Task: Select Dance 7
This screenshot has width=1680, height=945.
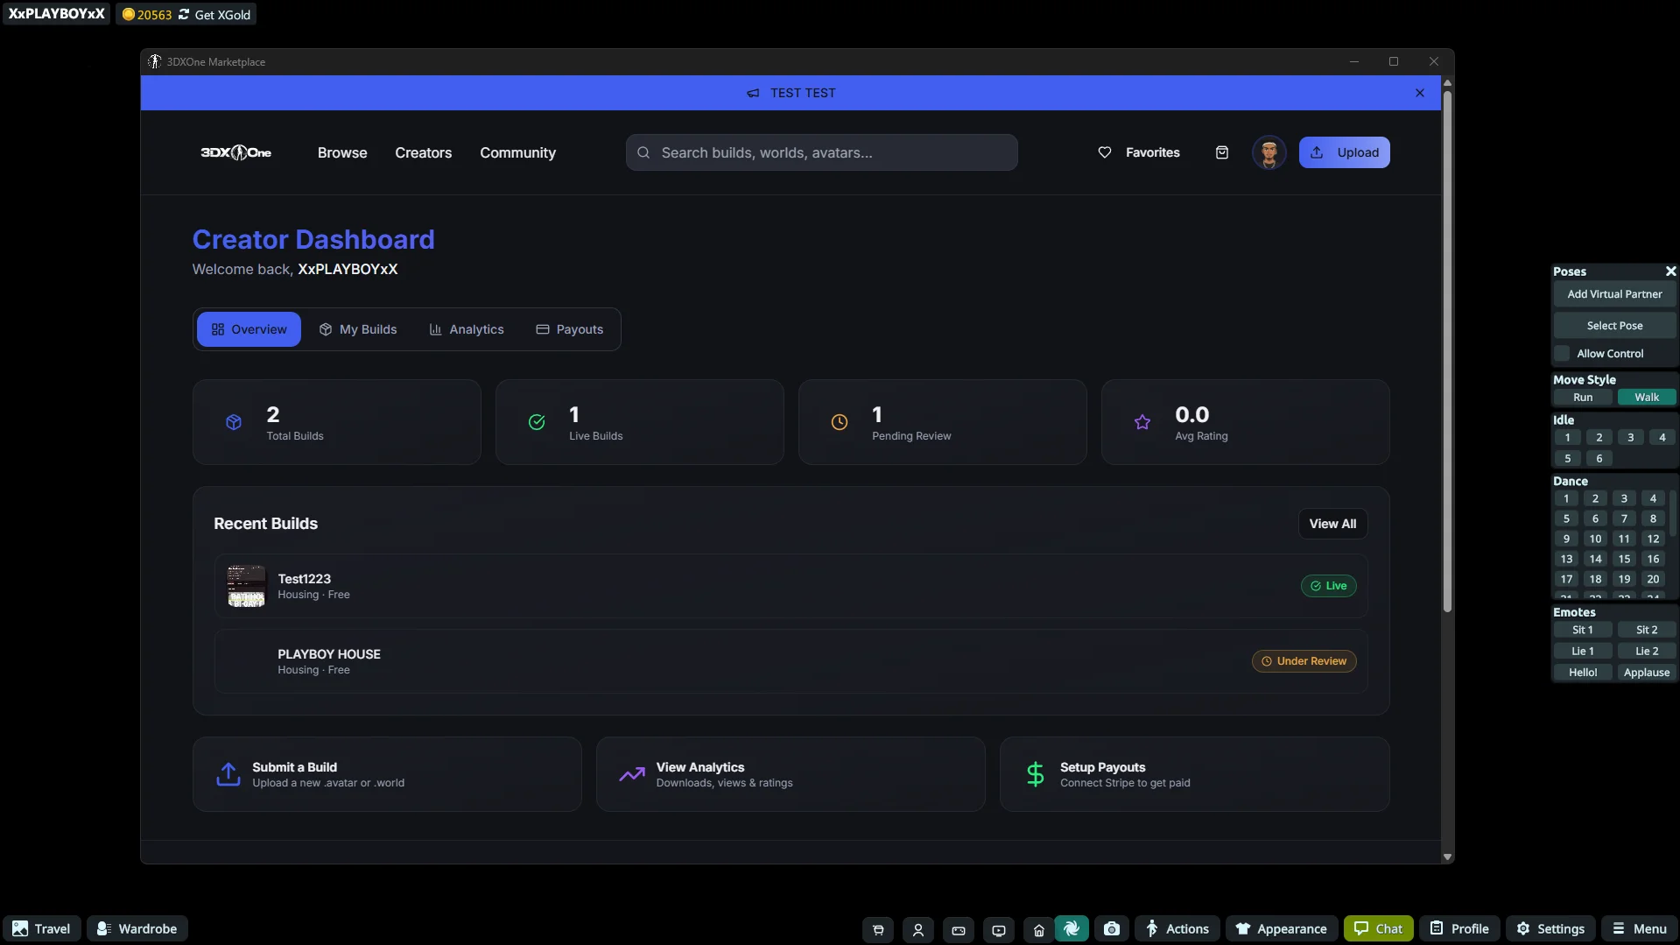Action: pyautogui.click(x=1624, y=518)
